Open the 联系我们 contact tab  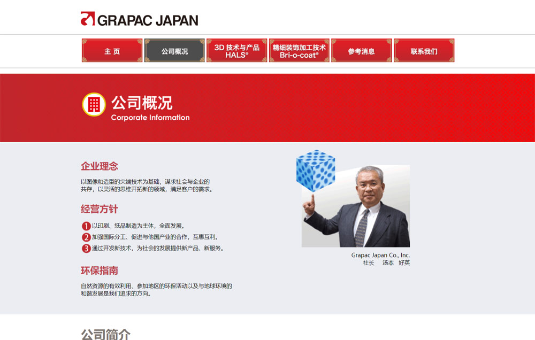coord(424,50)
